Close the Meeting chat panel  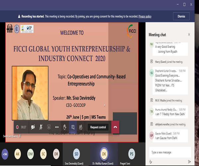point(189,35)
